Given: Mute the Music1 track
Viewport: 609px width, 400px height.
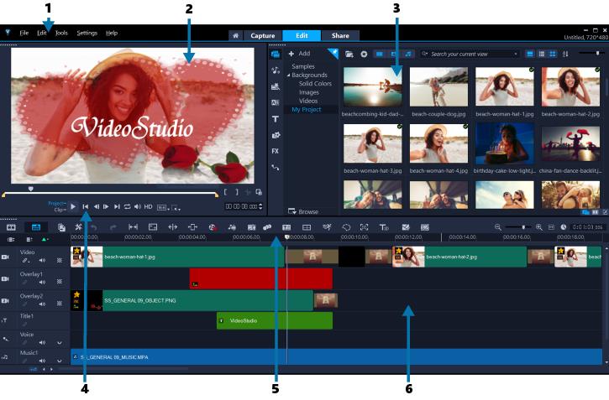Looking at the screenshot, I should [42, 361].
